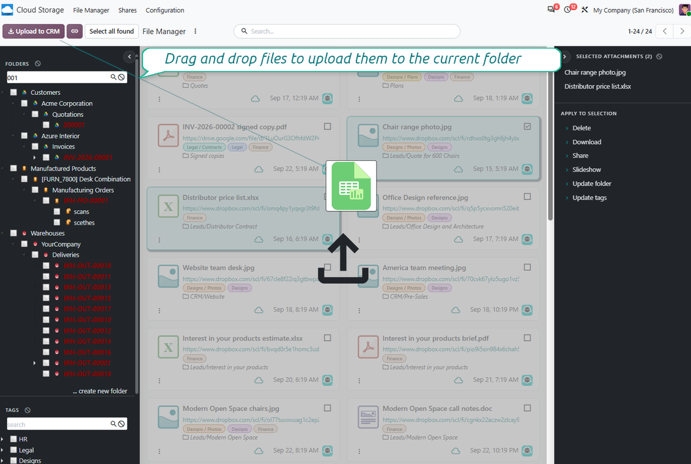Click the cloud icon on Interest in your products estimate card
The height and width of the screenshot is (464, 691).
coord(259,380)
